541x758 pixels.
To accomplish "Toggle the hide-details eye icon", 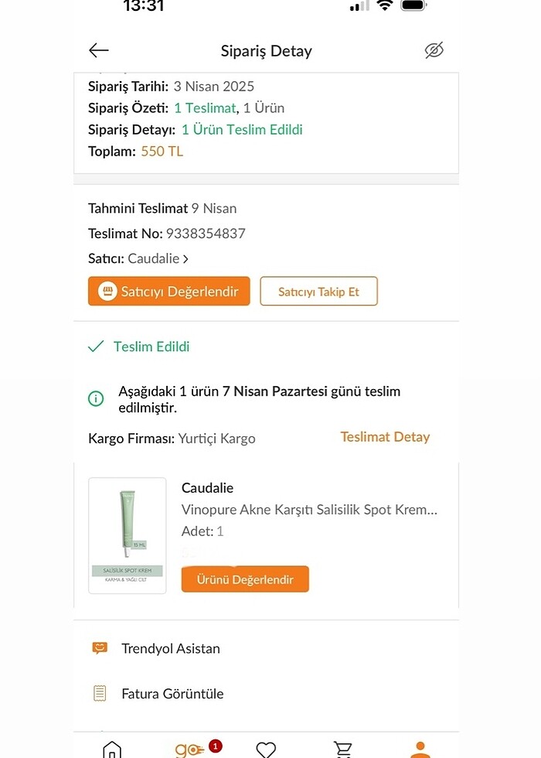I will coord(434,51).
